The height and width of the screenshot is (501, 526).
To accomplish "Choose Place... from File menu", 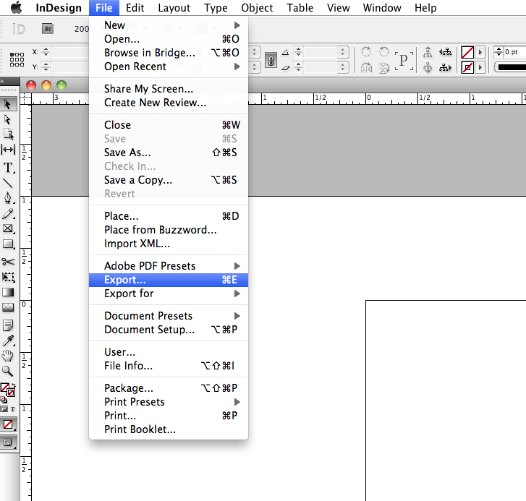I will pyautogui.click(x=169, y=216).
